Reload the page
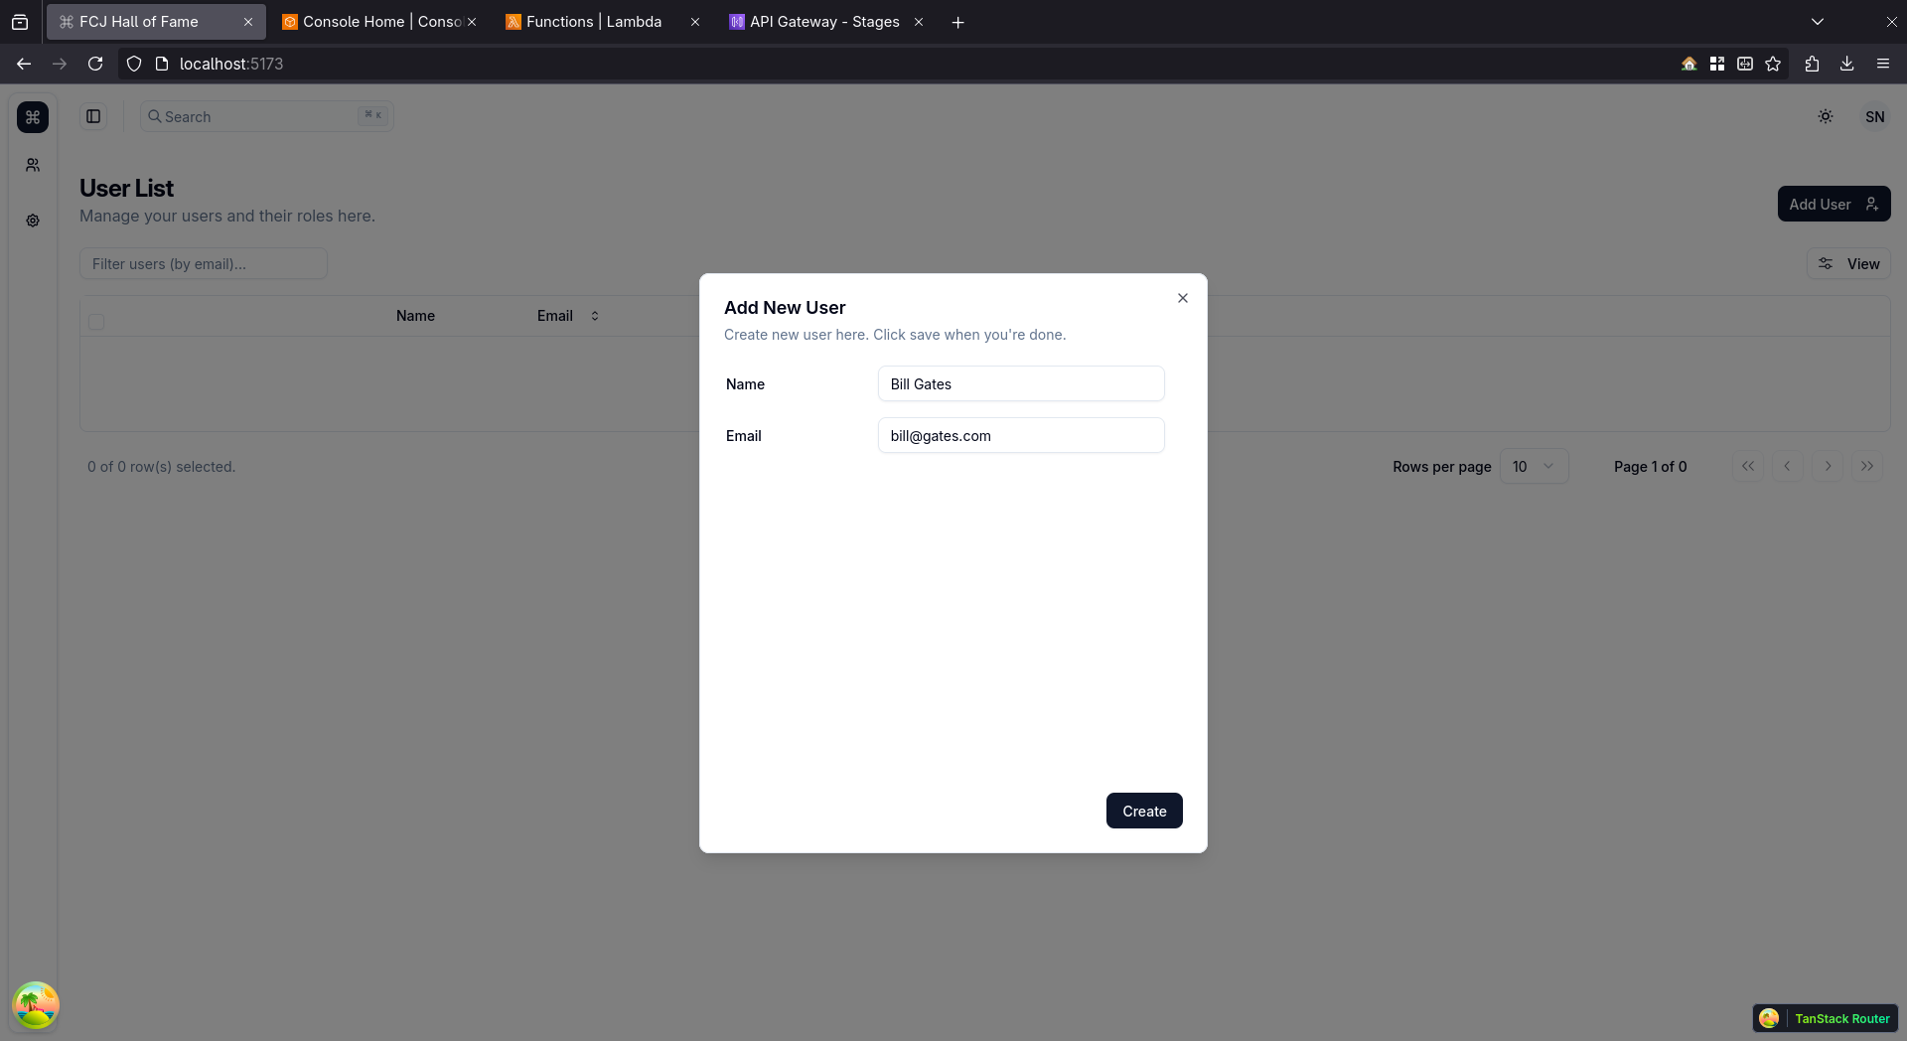 [x=95, y=64]
